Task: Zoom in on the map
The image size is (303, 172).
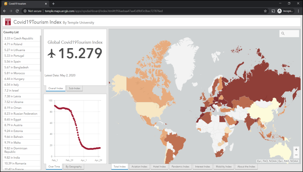Action: (296, 150)
